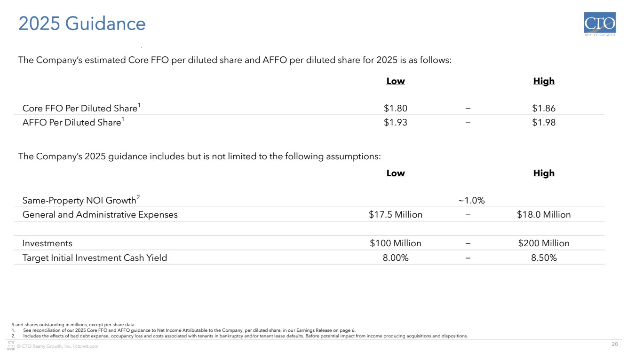
Task: Select the 2025 Guidance slide title
Action: pyautogui.click(x=82, y=24)
